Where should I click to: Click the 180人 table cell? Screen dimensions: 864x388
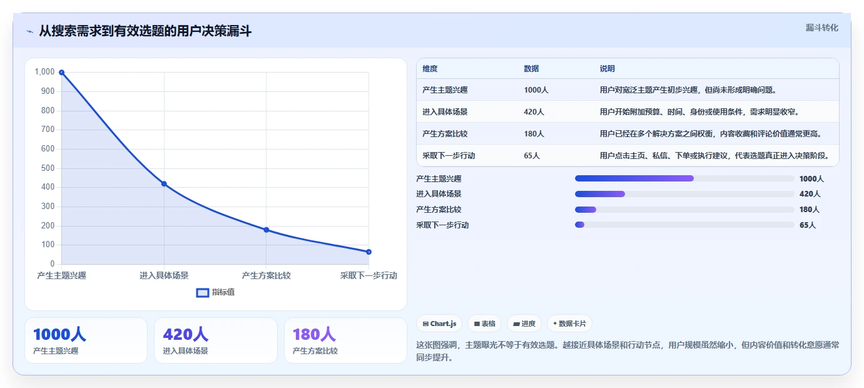coord(534,134)
